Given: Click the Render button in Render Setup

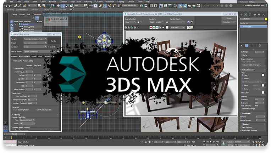Looking at the screenshot, I should click(54, 41).
